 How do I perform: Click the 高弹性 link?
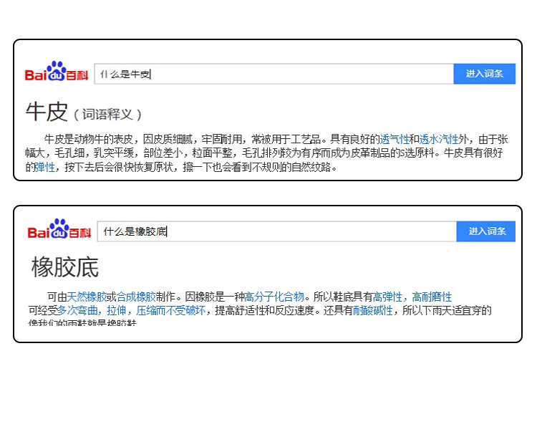coord(387,297)
